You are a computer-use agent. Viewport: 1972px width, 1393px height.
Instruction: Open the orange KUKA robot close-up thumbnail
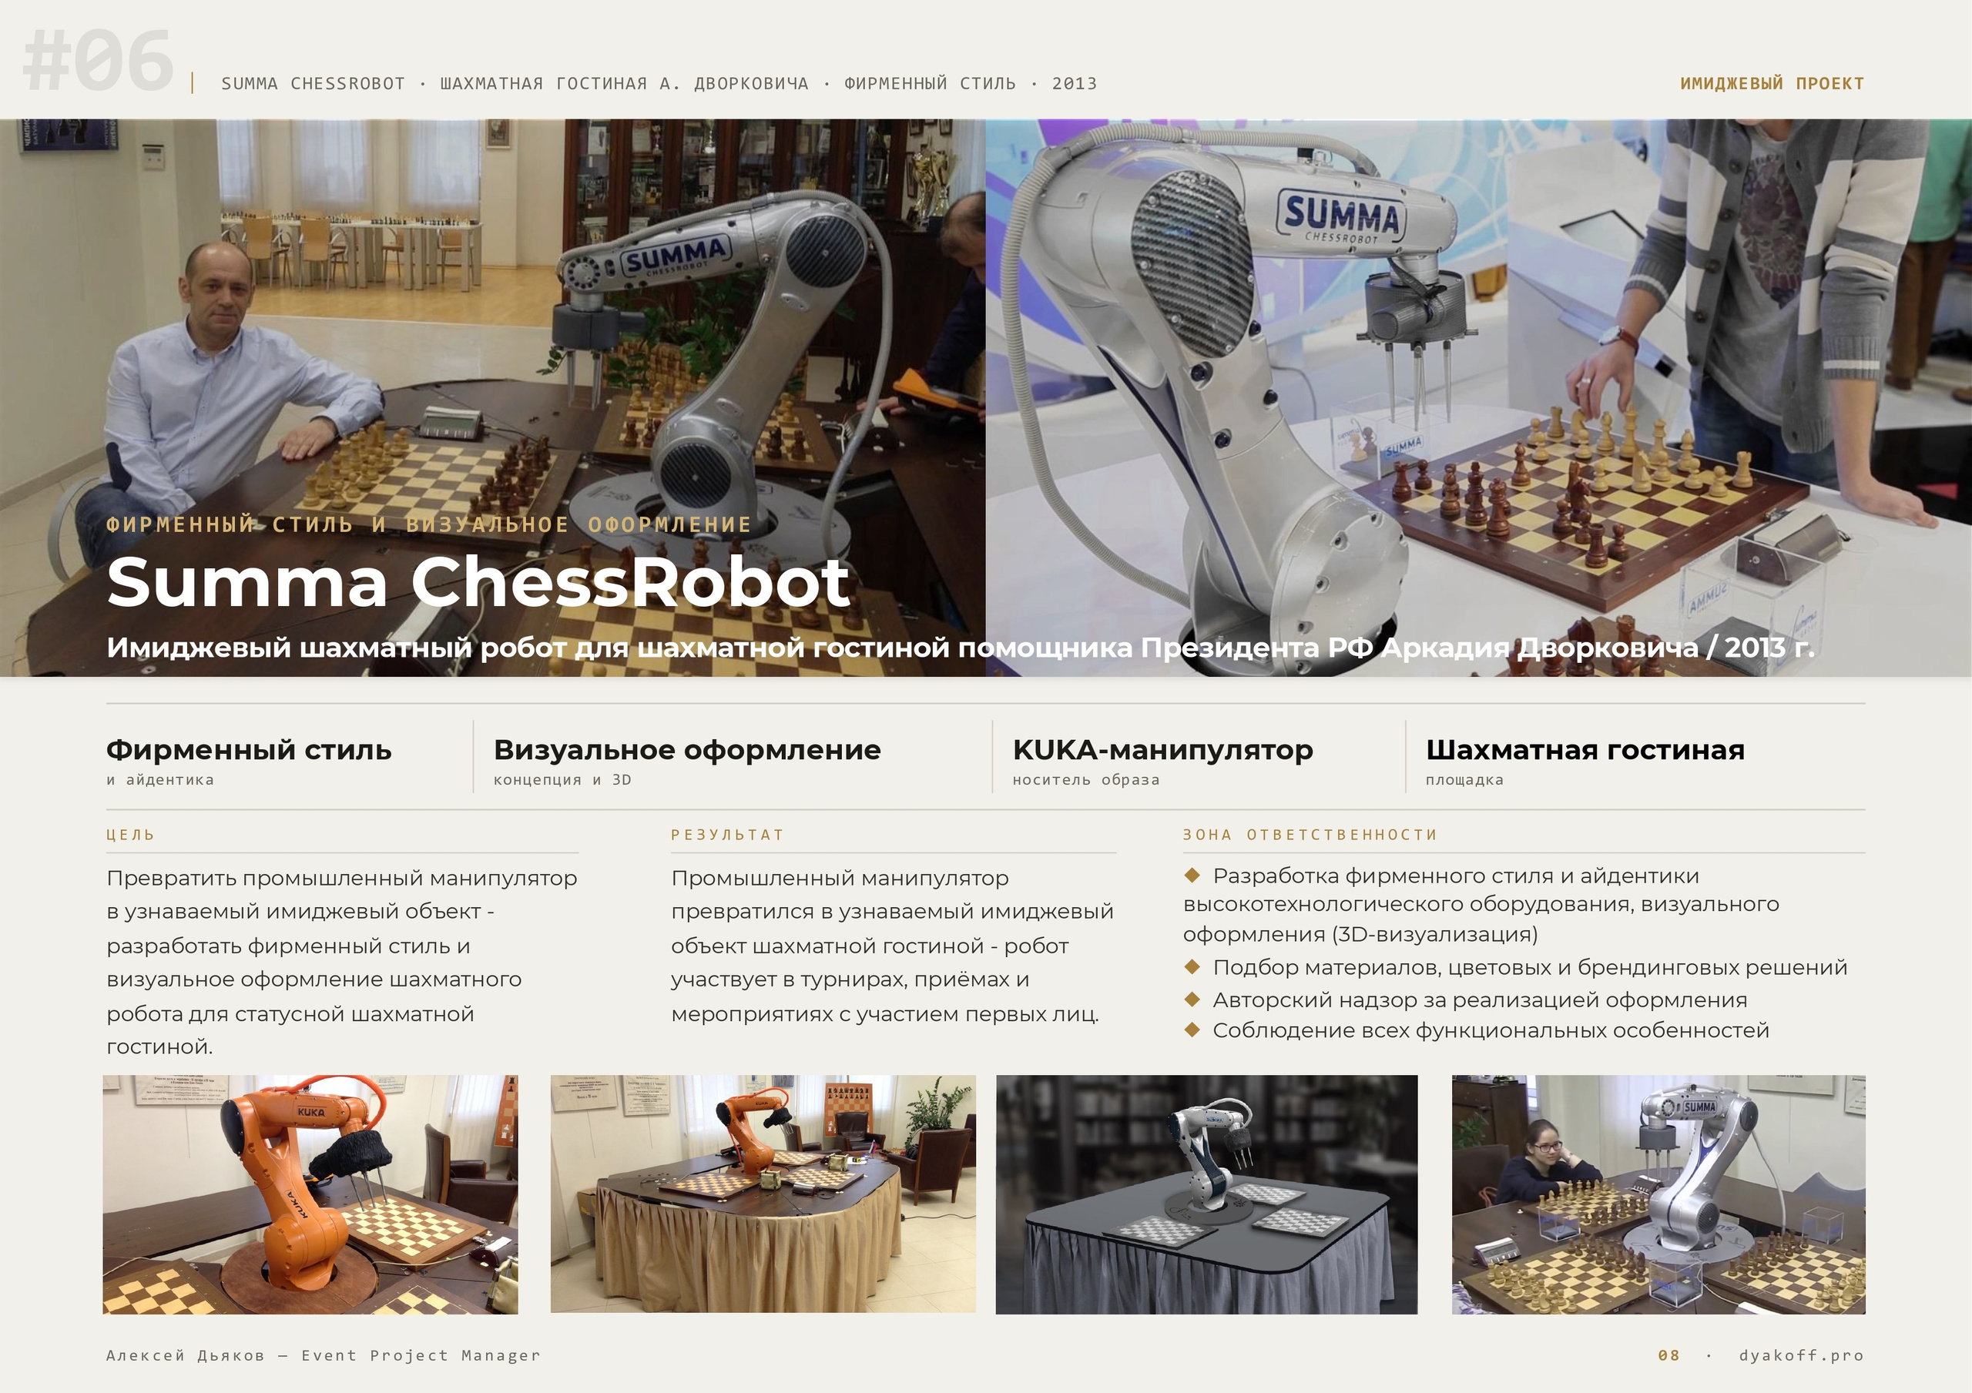pos(310,1194)
